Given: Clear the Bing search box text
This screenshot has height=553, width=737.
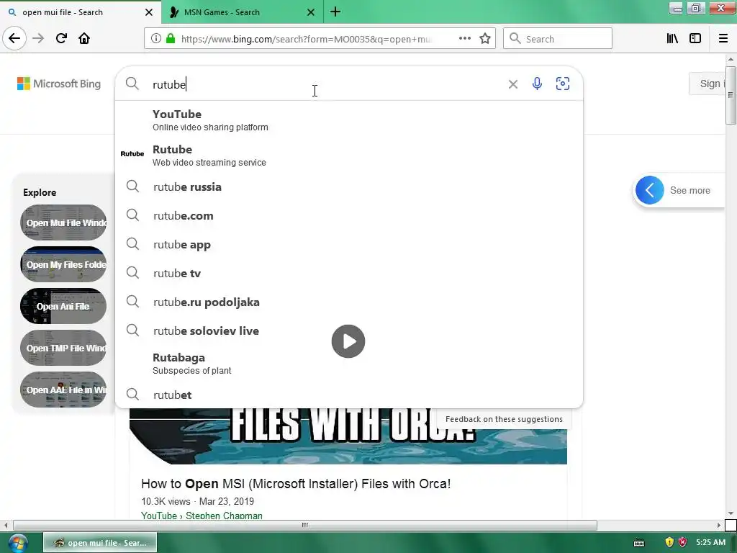Looking at the screenshot, I should coord(512,84).
